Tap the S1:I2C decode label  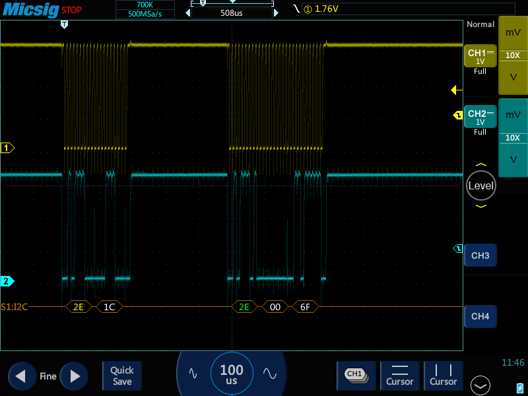point(14,307)
